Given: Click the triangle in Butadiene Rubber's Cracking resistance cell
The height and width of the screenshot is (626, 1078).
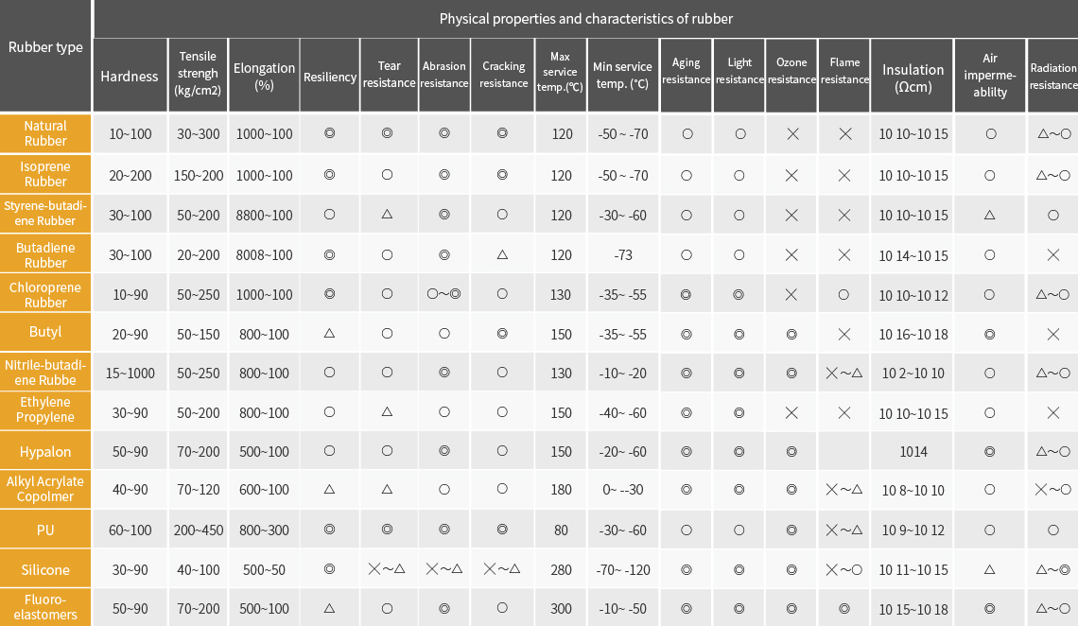Looking at the screenshot, I should (503, 255).
